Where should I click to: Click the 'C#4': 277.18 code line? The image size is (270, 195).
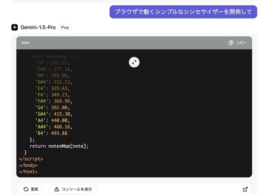tap(54, 69)
